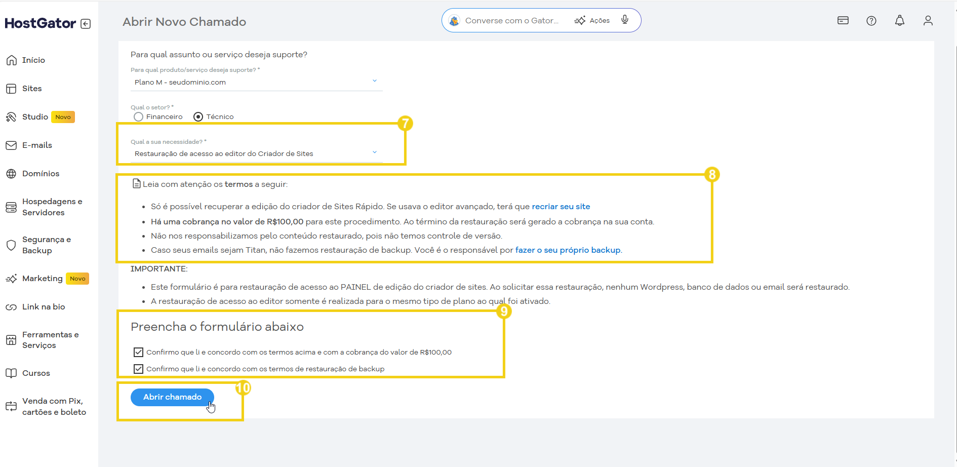The image size is (957, 467).
Task: Open Venda com Pix, cartões e boleto
Action: pyautogui.click(x=54, y=406)
